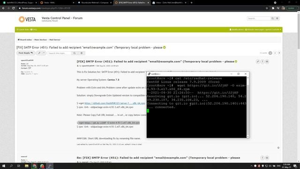Screen dimensions: 300x169
Task: Open advanced search gear in header
Action: tap(277, 18)
